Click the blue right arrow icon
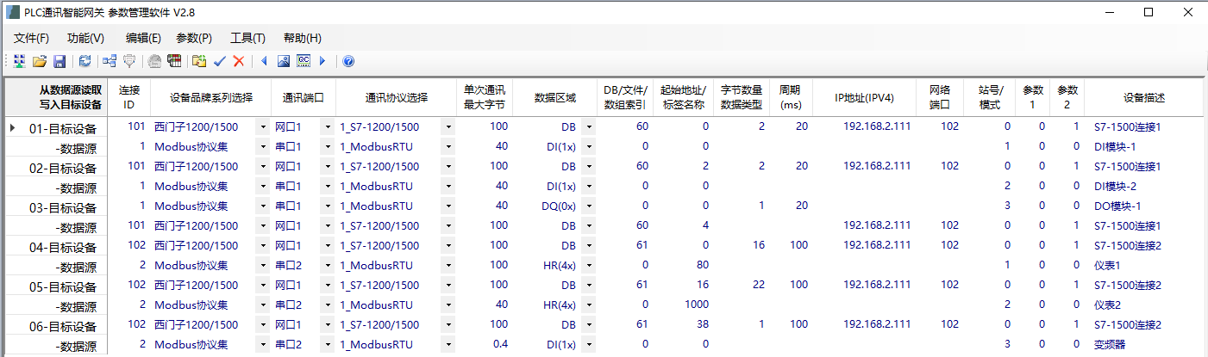 322,61
